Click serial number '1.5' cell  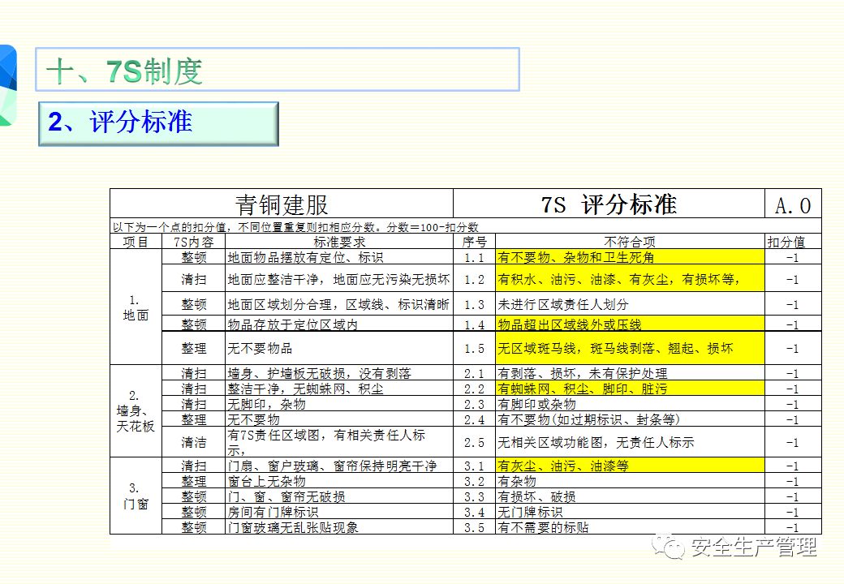[474, 349]
